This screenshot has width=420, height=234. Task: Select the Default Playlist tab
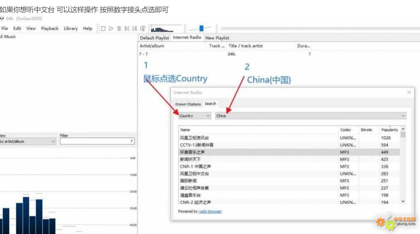pos(154,38)
